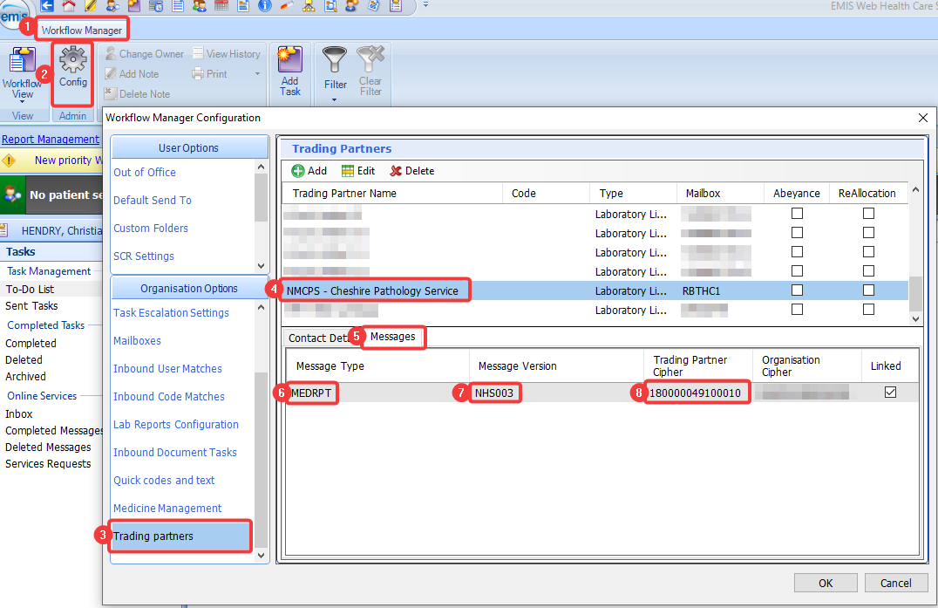Open the Filter dropdown arrow
This screenshot has width=938, height=608.
click(x=335, y=99)
